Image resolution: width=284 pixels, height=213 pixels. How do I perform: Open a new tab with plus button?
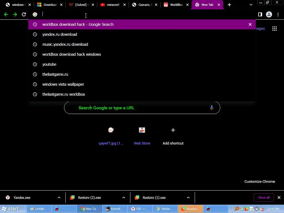coord(229,5)
